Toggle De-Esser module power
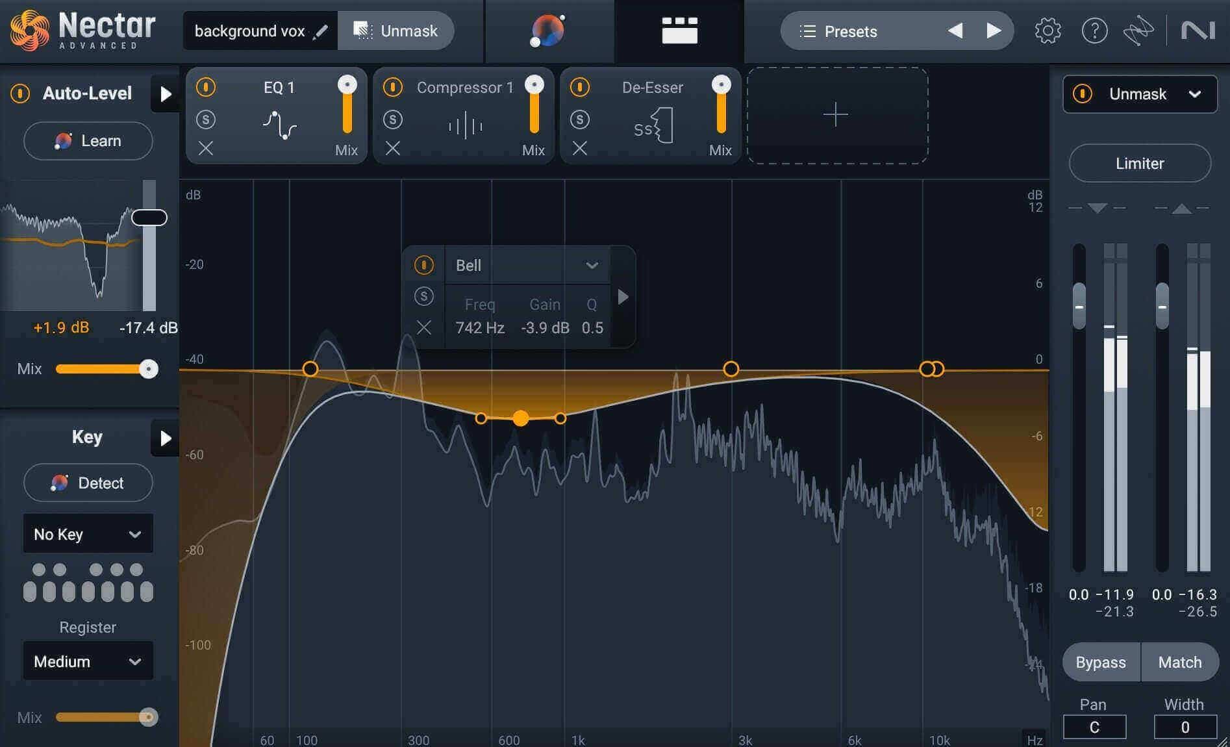 click(x=580, y=86)
